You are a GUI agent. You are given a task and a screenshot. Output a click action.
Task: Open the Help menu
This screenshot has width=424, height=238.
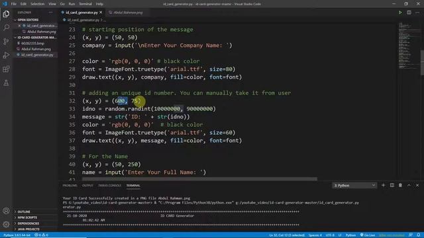tap(99, 4)
